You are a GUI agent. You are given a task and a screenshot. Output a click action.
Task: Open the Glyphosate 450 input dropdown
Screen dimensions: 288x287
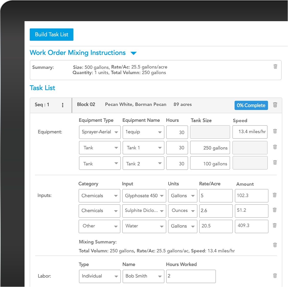(144, 196)
